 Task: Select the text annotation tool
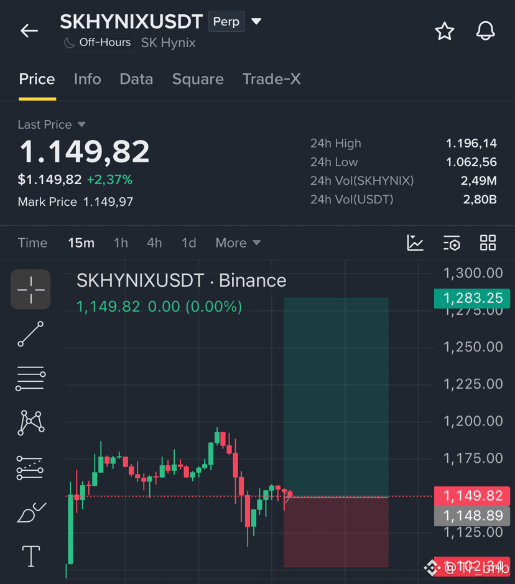31,556
